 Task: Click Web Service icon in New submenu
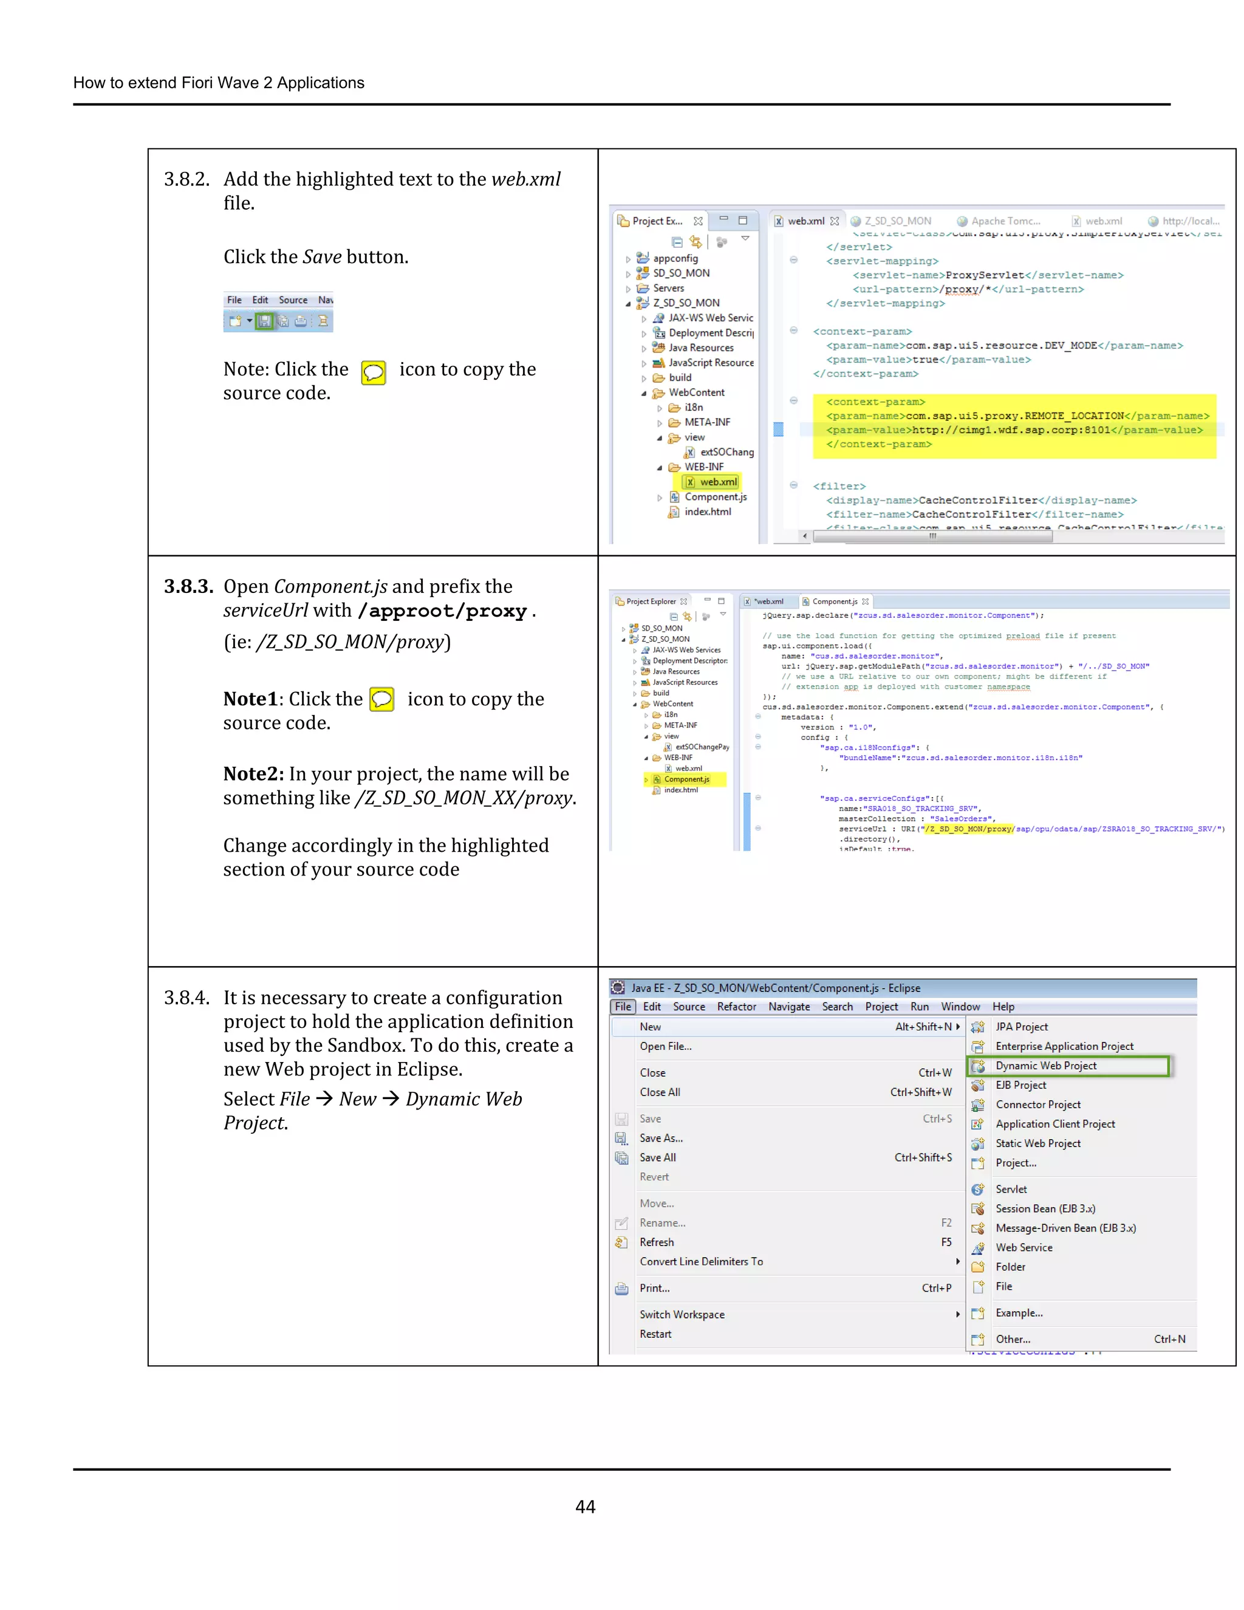[x=978, y=1247]
